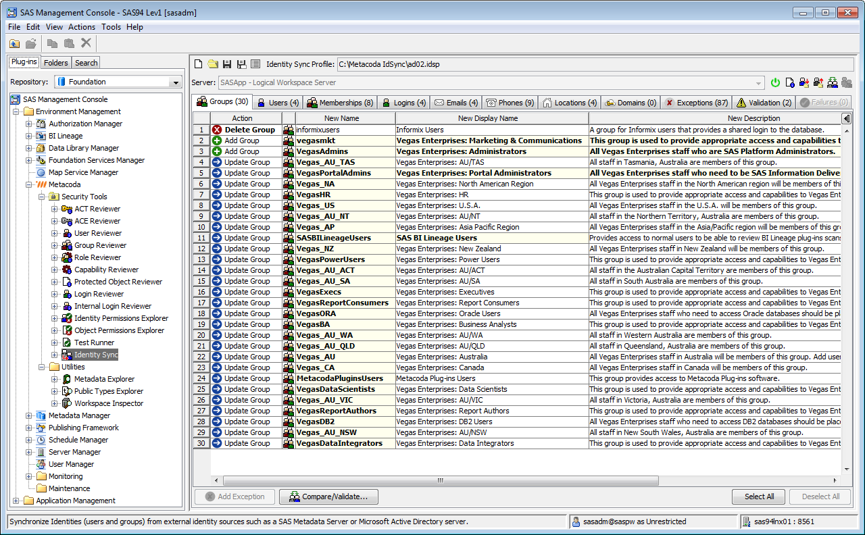Viewport: 865px width, 535px height.
Task: Click the Metacoda orange logo icon in the tree
Action: (x=41, y=184)
